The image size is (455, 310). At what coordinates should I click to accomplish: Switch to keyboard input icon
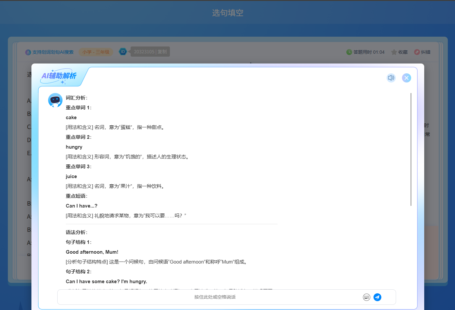366,297
